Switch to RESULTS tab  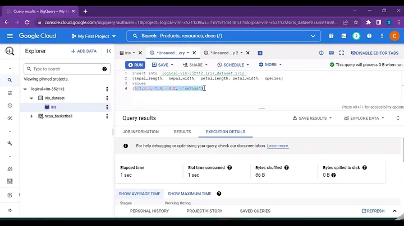[182, 132]
